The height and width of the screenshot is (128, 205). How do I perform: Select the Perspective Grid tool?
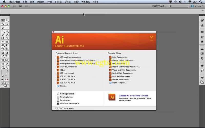coord(7,49)
